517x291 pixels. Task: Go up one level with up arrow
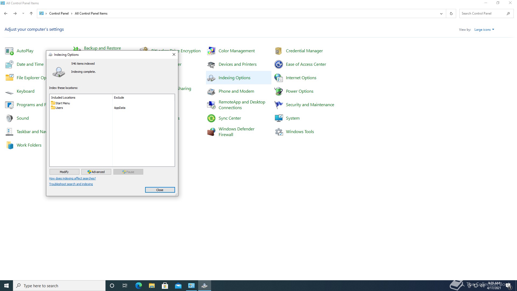(31, 13)
